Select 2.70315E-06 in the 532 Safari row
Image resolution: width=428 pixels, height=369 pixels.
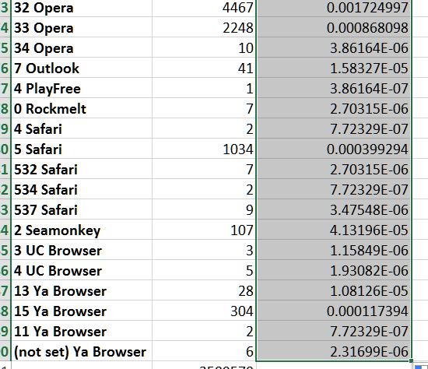pos(334,168)
